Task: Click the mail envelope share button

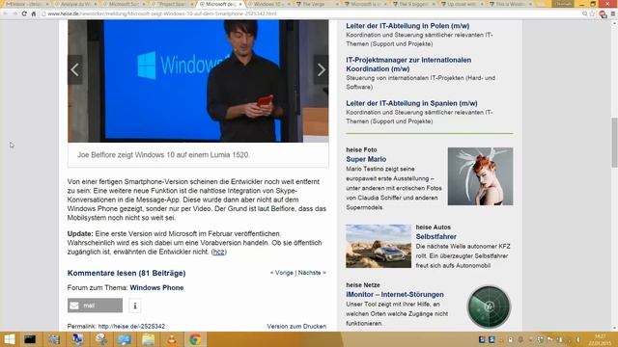Action: click(x=95, y=306)
